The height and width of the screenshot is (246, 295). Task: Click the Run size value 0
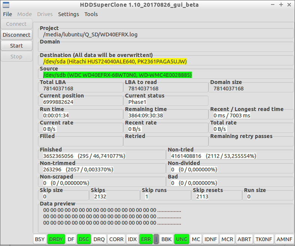coord(249,196)
